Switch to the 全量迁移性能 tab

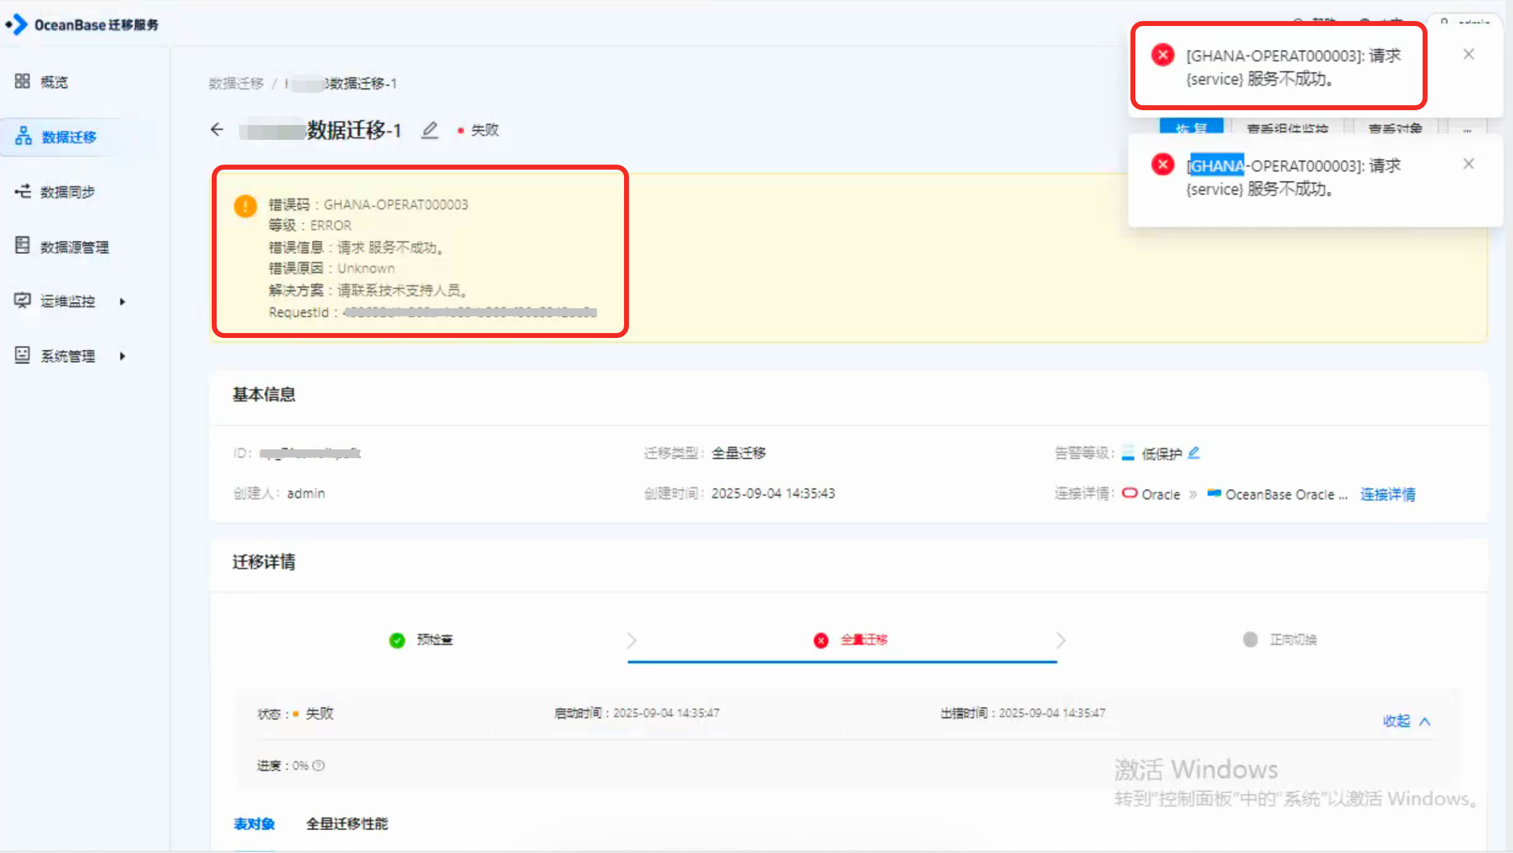pos(347,824)
